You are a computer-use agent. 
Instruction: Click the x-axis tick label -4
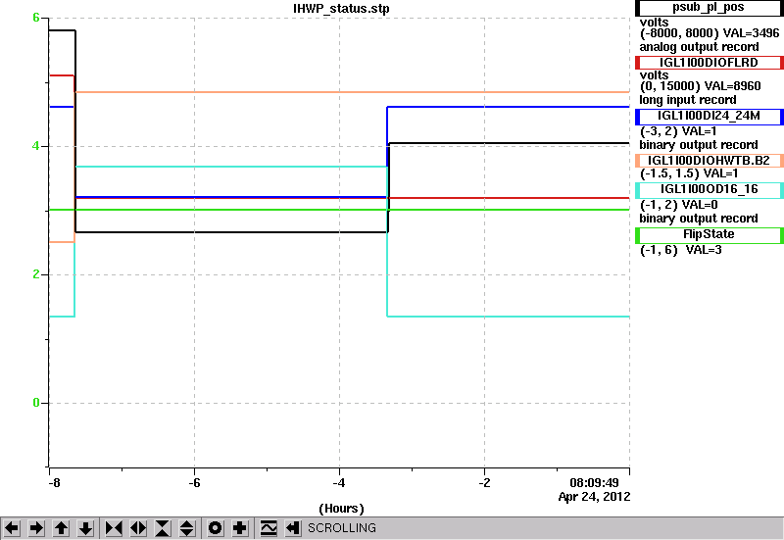click(339, 483)
